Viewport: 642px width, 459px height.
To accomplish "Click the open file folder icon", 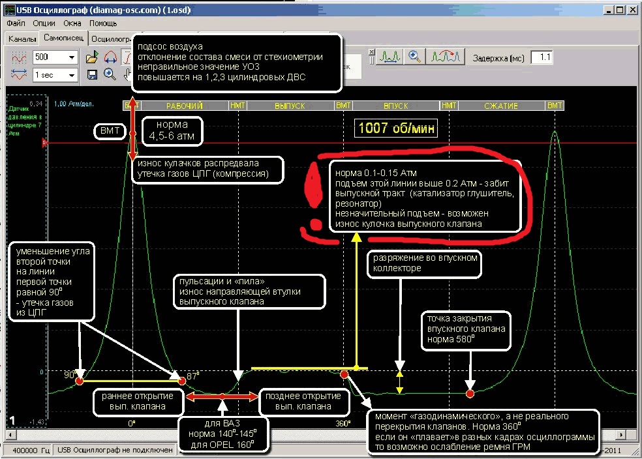I will tap(92, 57).
